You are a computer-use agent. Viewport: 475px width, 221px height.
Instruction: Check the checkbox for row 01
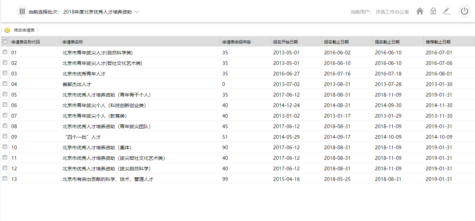click(x=5, y=52)
